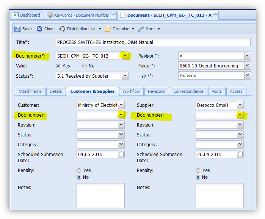
Task: Click the Close toolbar icon
Action: click(x=39, y=29)
